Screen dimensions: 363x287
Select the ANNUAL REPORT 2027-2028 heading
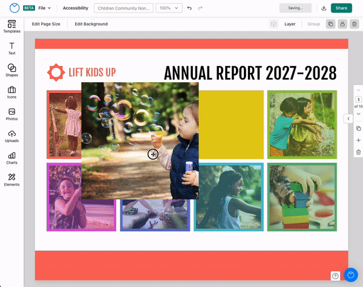[x=250, y=73]
